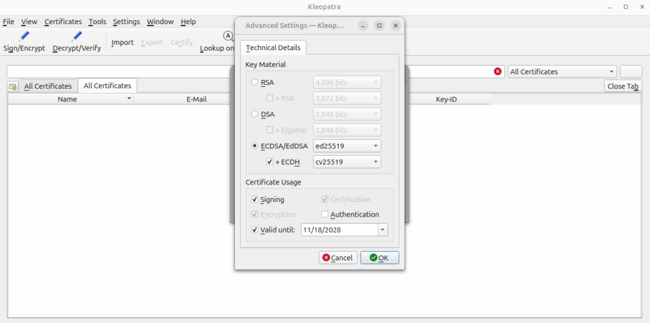Select the DSA radio button

tap(255, 114)
